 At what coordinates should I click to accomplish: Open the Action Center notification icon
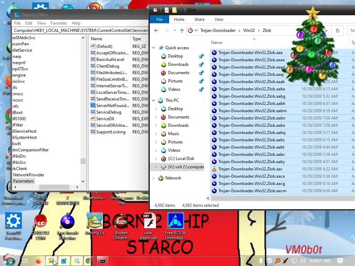[340, 261]
